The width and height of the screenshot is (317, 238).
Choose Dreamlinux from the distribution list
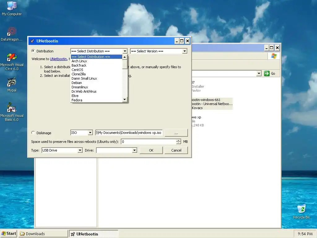pyautogui.click(x=97, y=87)
